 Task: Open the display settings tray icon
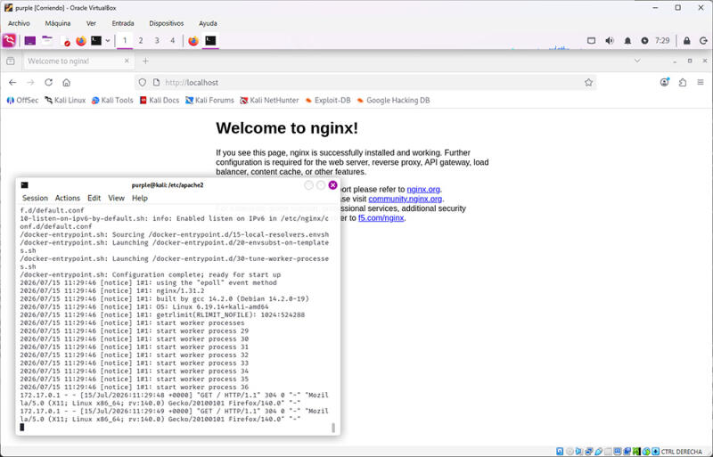tap(591, 40)
